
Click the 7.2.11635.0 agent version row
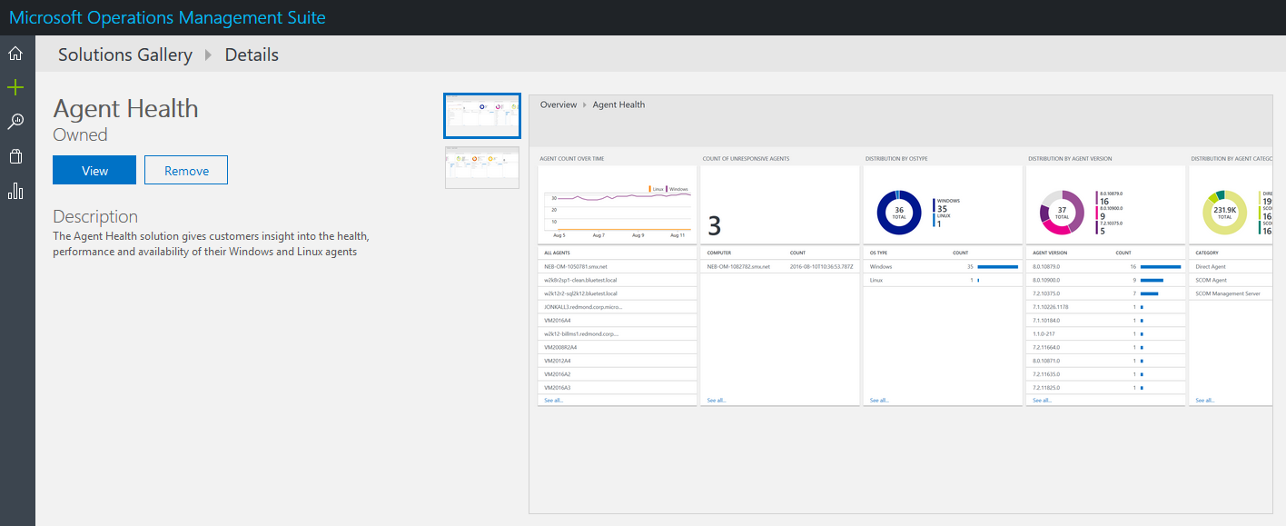(x=1106, y=374)
